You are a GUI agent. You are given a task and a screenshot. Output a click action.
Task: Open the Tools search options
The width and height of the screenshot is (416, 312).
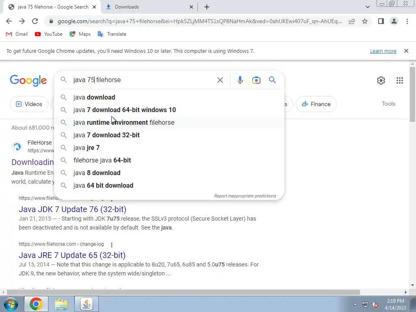pos(388,104)
